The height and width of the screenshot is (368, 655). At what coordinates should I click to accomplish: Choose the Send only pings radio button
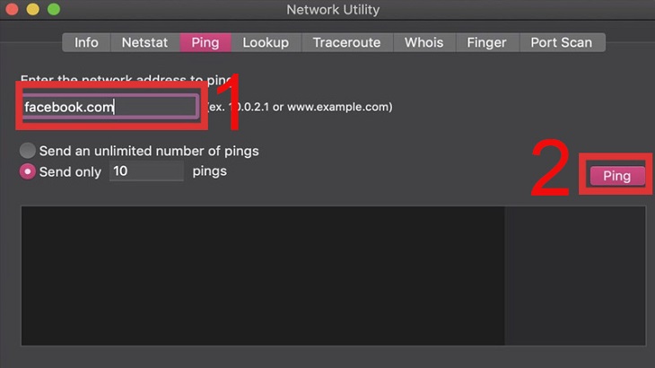pos(28,171)
